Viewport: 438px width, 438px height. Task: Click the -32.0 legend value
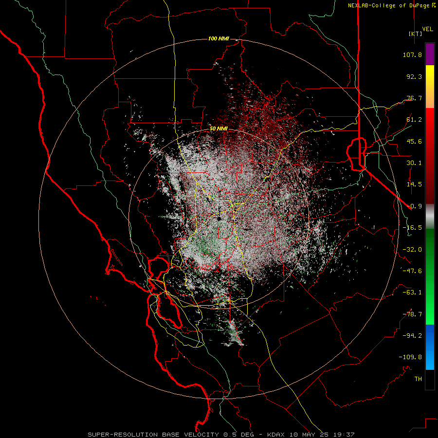(x=412, y=250)
